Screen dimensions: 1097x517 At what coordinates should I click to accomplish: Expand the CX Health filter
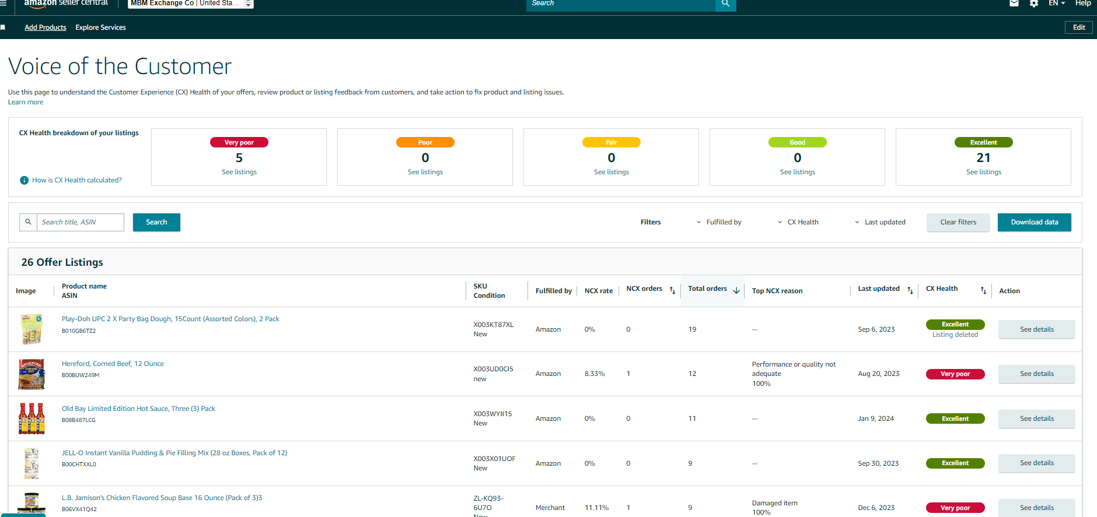point(798,222)
